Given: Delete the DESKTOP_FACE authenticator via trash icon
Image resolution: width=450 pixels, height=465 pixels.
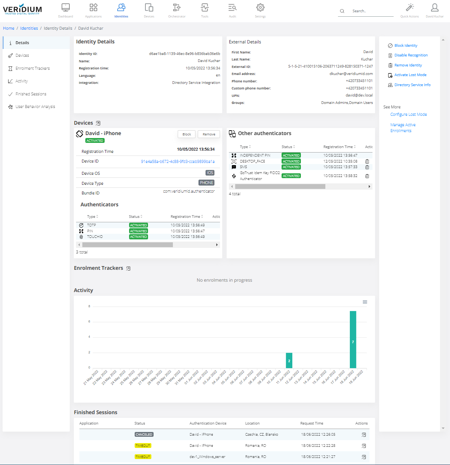Looking at the screenshot, I should [x=367, y=161].
